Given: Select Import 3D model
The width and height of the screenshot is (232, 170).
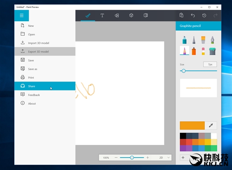Looking at the screenshot, I should pyautogui.click(x=45, y=43).
